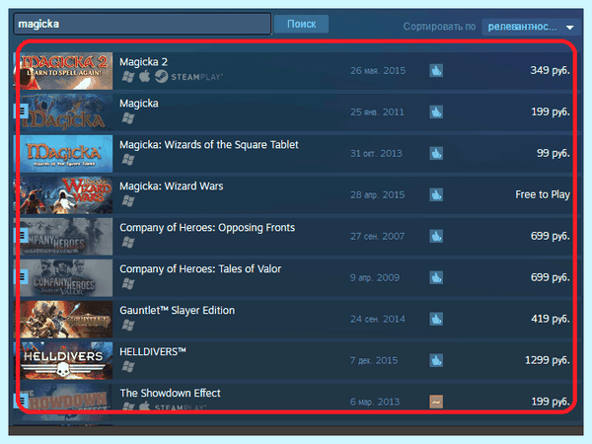The width and height of the screenshot is (592, 444).
Task: Click review icon for Gauntlet Slayer Edition
Action: tap(436, 319)
